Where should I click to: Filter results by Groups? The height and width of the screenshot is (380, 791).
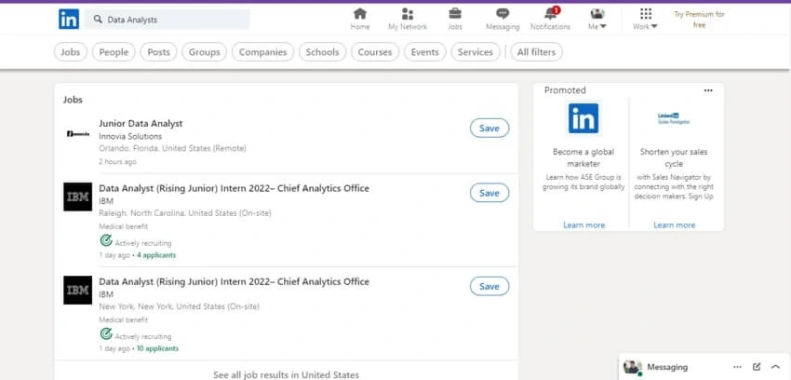click(205, 52)
